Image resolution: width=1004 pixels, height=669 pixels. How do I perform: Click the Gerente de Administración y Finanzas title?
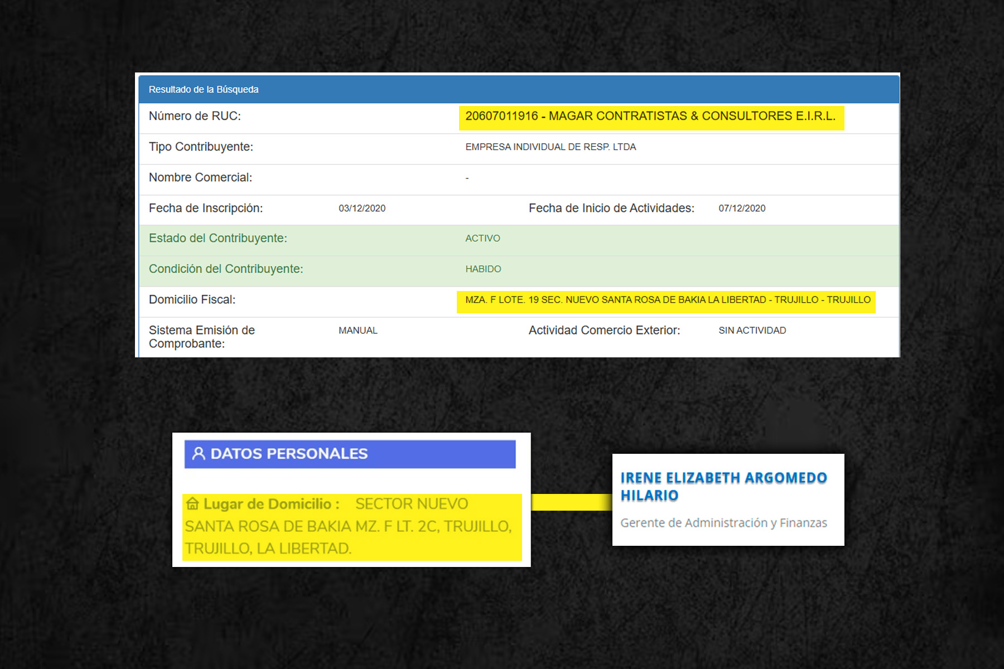coord(723,523)
